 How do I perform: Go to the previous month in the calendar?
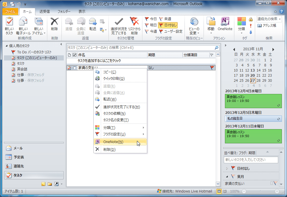[234, 49]
